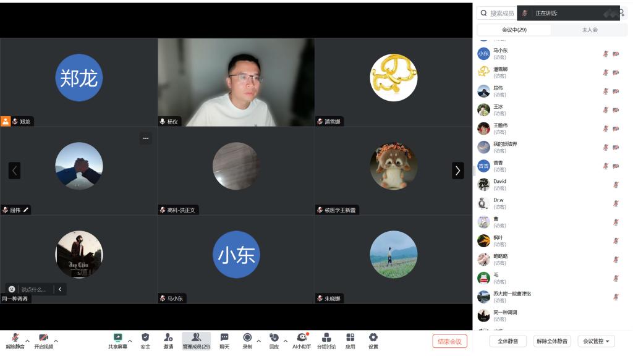The height and width of the screenshot is (356, 633).
Task: Toggle 解除静音 microphone button
Action: click(15, 341)
